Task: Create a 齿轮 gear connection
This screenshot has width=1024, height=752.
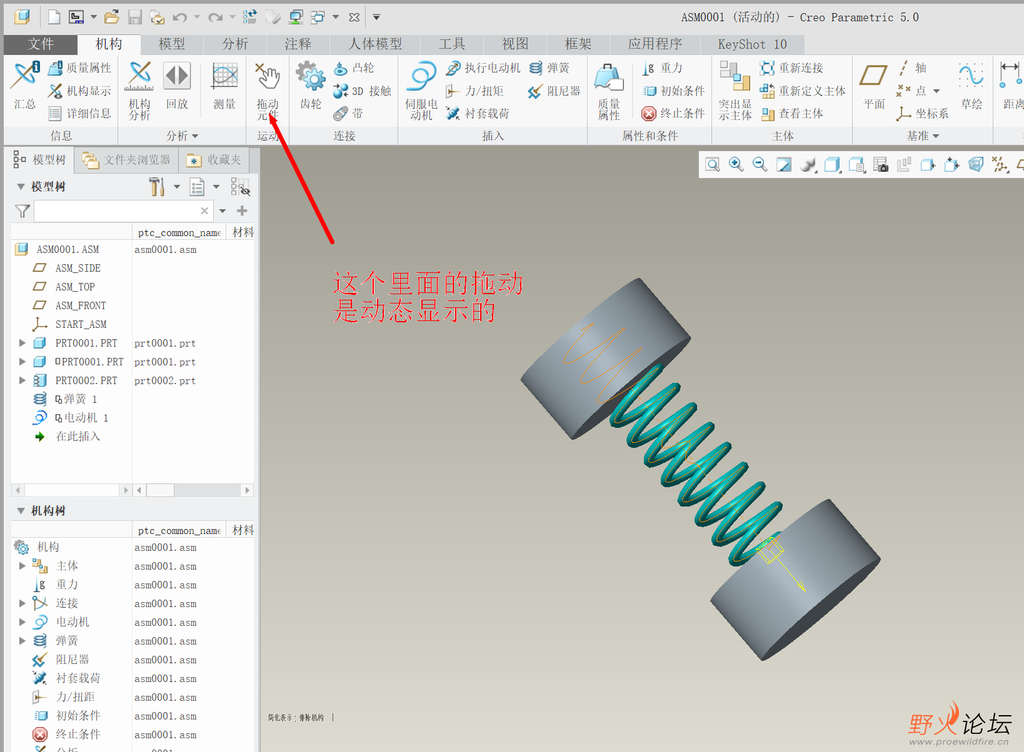Action: coord(310,86)
